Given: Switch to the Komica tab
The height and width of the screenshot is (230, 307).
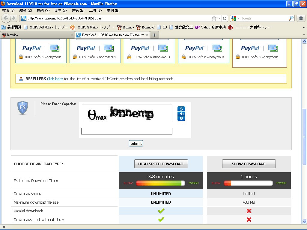Looking at the screenshot, I should (x=37, y=35).
